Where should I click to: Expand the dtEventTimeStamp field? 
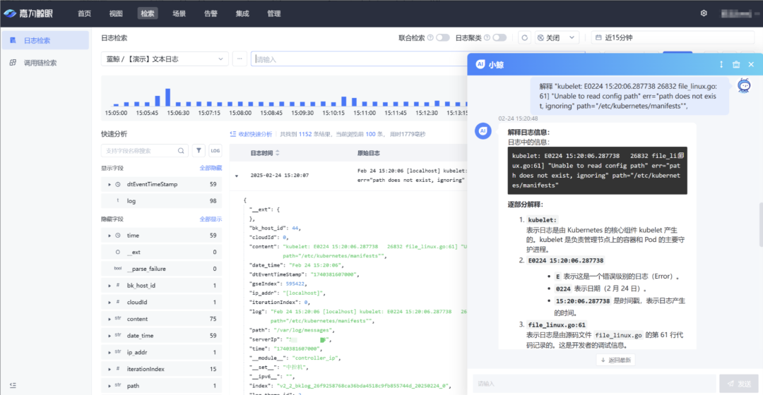(x=110, y=185)
